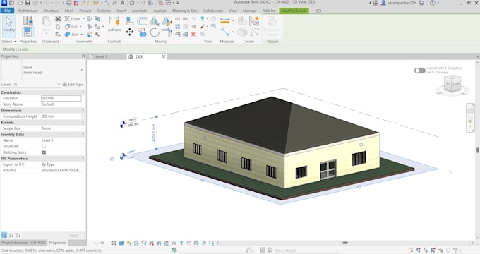Viewport: 480px width, 254px height.
Task: Click the Activate Controls tool
Action: (x=114, y=25)
